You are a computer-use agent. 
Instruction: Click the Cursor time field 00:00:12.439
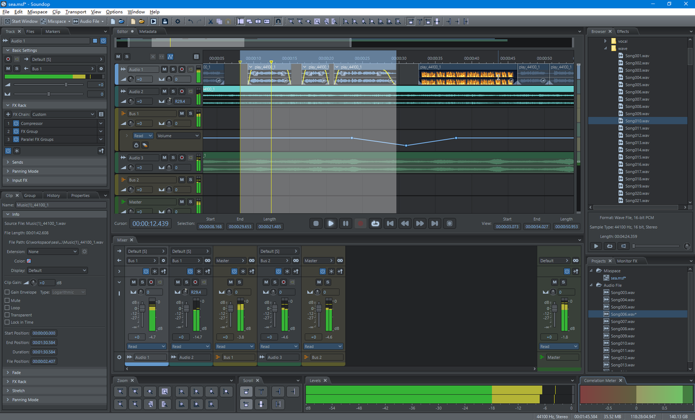(x=151, y=223)
